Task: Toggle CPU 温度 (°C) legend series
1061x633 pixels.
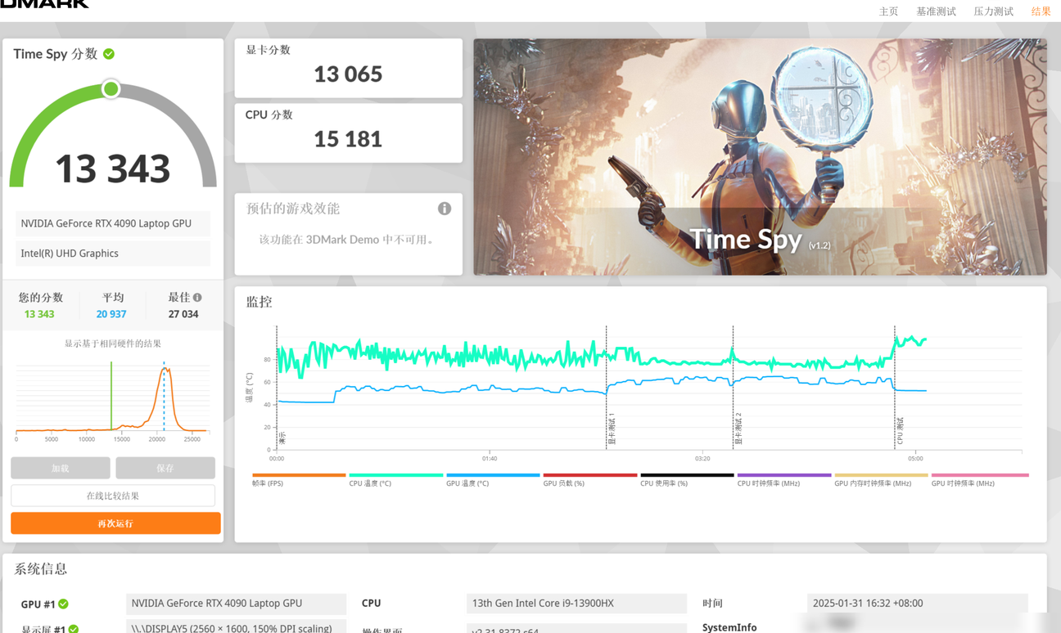Action: [396, 480]
